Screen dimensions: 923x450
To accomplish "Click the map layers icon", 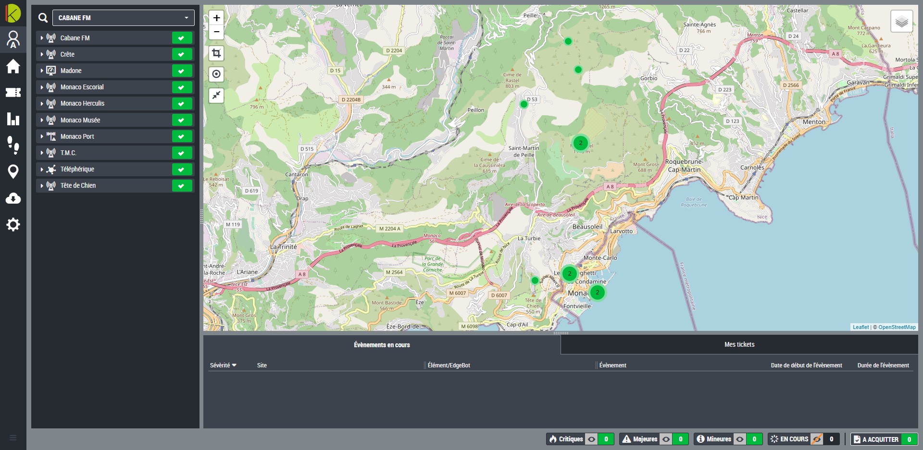I will pyautogui.click(x=901, y=22).
